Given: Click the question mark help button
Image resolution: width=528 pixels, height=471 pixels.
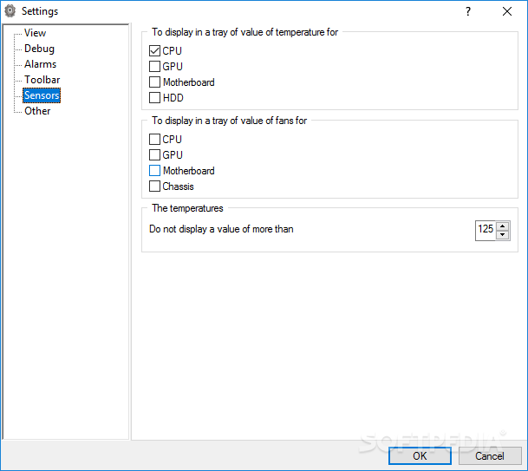Looking at the screenshot, I should coord(468,11).
